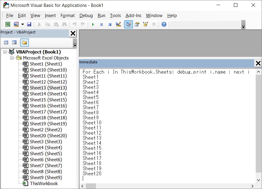Screen dimensions: 262x189
Task: Toggle Folders button in Project pane
Action: tap(24, 43)
